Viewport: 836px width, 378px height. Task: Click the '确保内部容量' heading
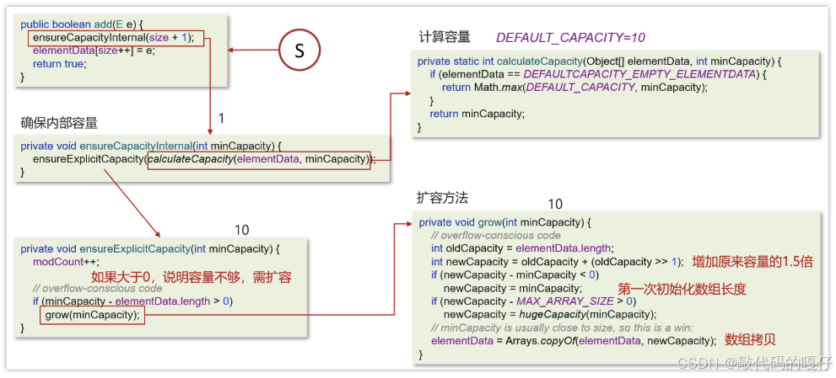coord(59,124)
